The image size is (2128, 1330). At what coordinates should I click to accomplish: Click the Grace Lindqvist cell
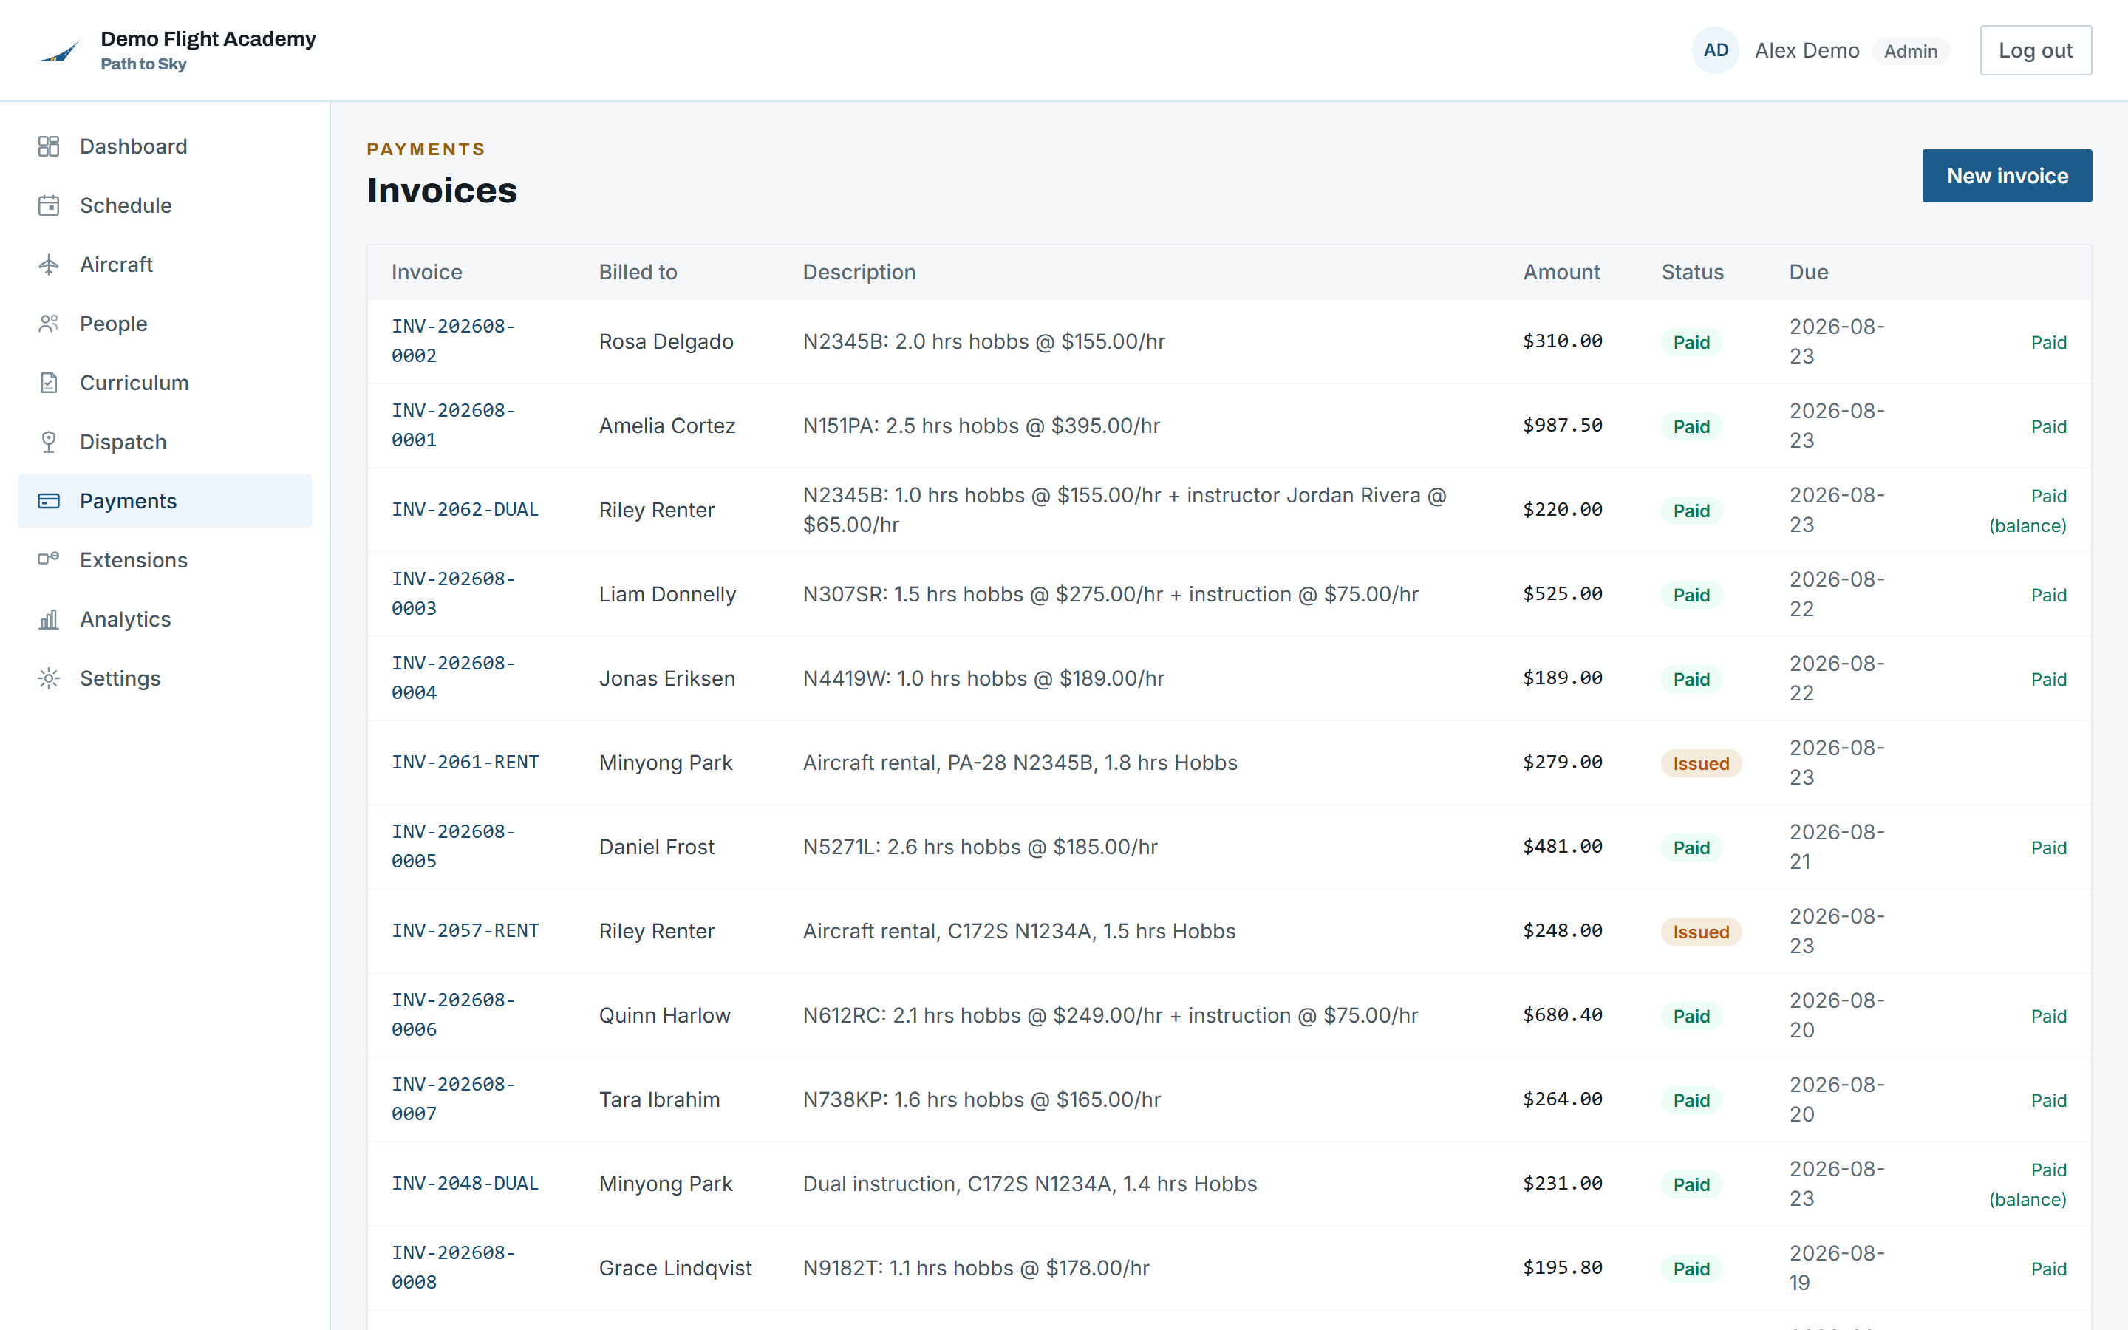[675, 1267]
